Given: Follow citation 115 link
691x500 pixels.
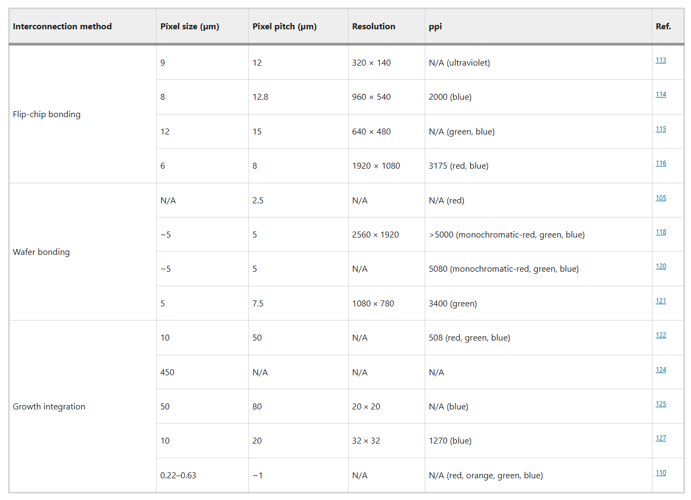Looking at the screenshot, I should click(661, 129).
